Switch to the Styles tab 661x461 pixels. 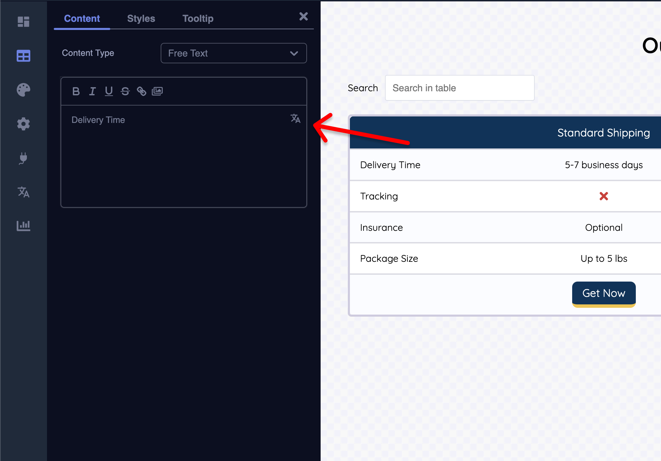point(141,18)
